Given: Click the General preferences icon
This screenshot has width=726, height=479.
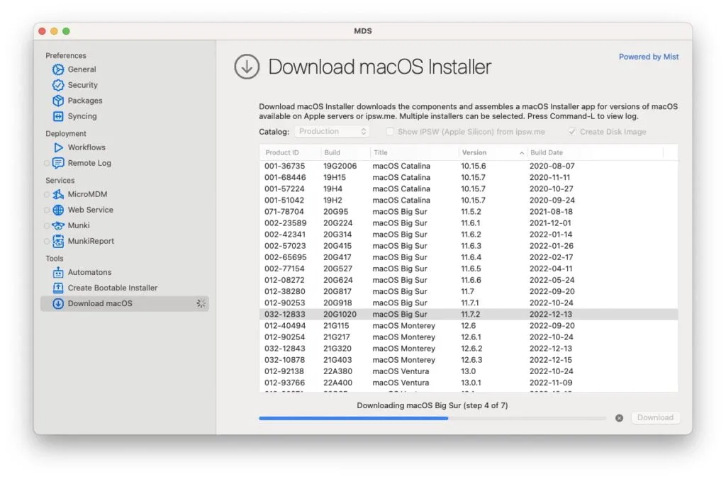Looking at the screenshot, I should pyautogui.click(x=58, y=69).
